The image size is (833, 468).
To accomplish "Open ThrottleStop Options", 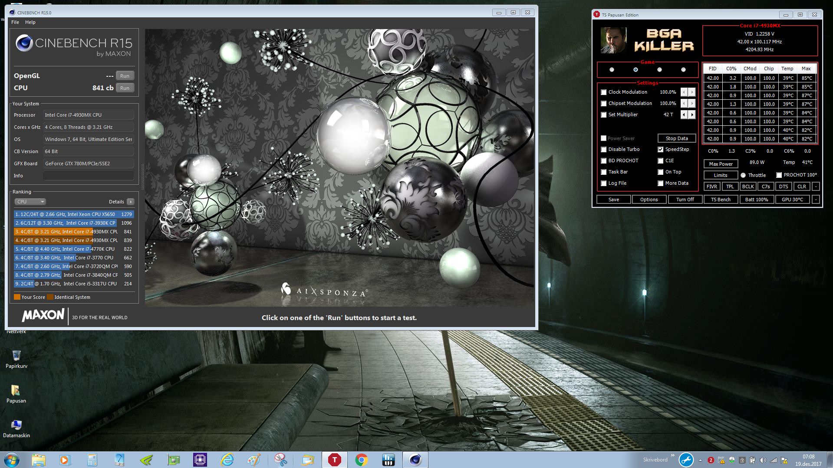I will pos(649,200).
